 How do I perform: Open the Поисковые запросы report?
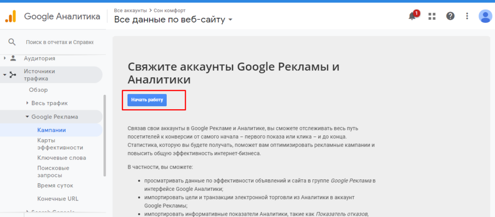[x=53, y=172]
